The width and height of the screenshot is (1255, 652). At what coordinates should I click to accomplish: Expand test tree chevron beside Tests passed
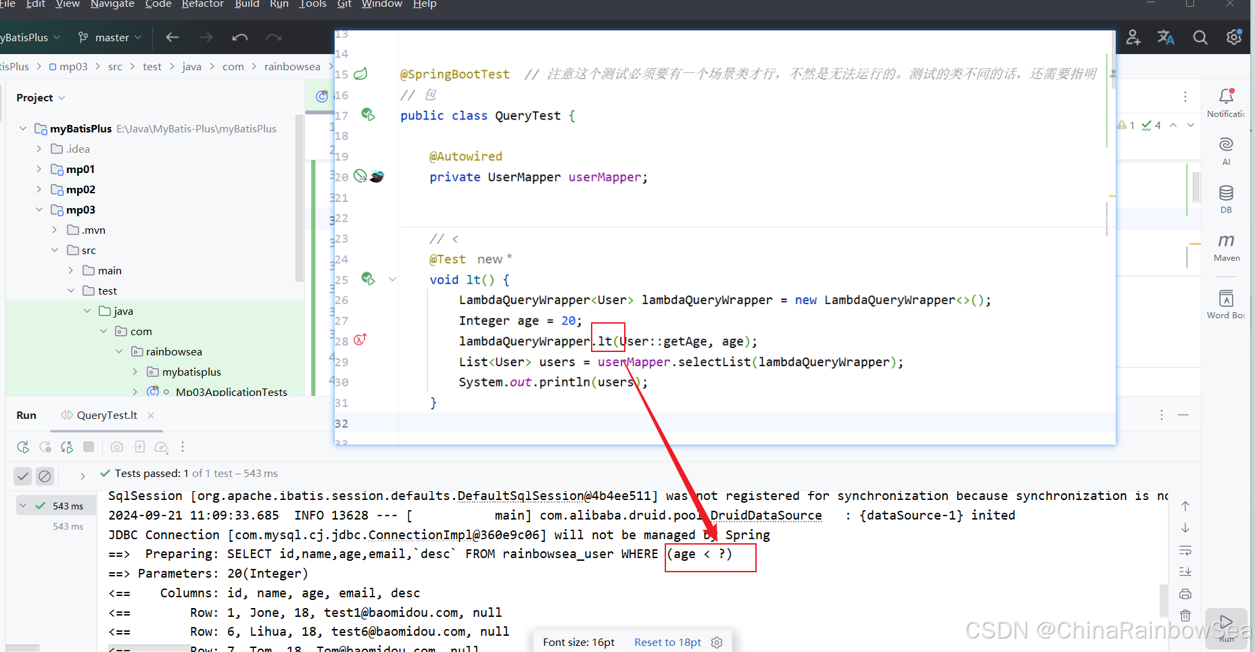(82, 476)
